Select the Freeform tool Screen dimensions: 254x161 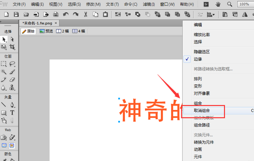[4, 121]
